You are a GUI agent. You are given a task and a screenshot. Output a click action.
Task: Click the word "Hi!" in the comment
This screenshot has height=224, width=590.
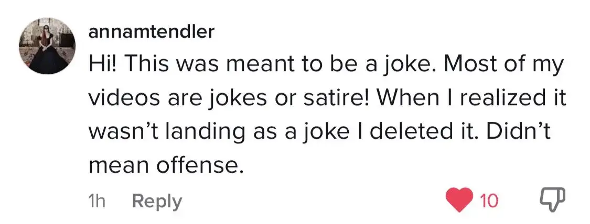coord(106,65)
